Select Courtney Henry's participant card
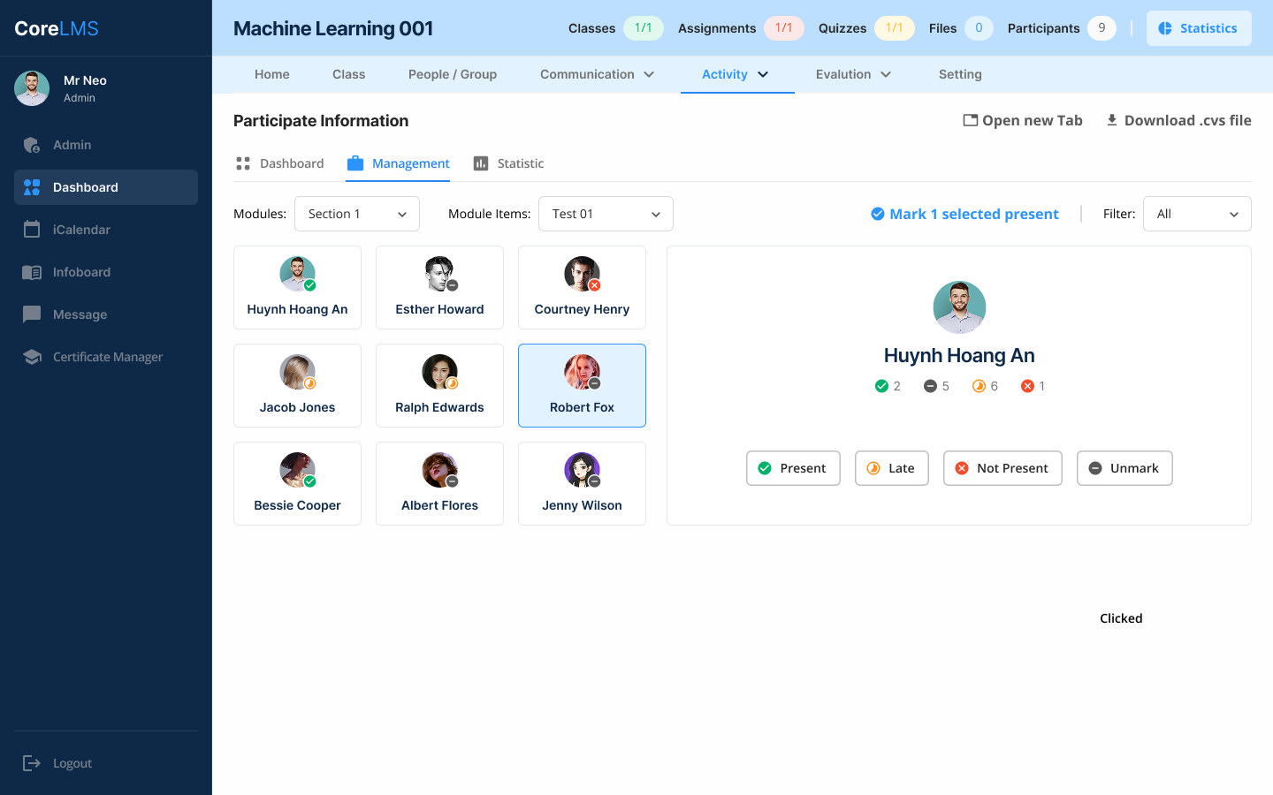Viewport: 1273px width, 795px height. pyautogui.click(x=582, y=287)
